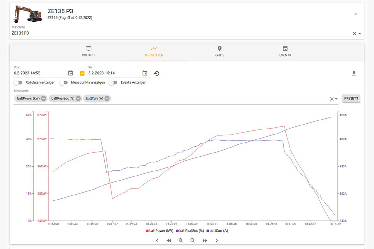This screenshot has height=249, width=374.
Task: Open the Bis date calendar picker
Action: [145, 73]
